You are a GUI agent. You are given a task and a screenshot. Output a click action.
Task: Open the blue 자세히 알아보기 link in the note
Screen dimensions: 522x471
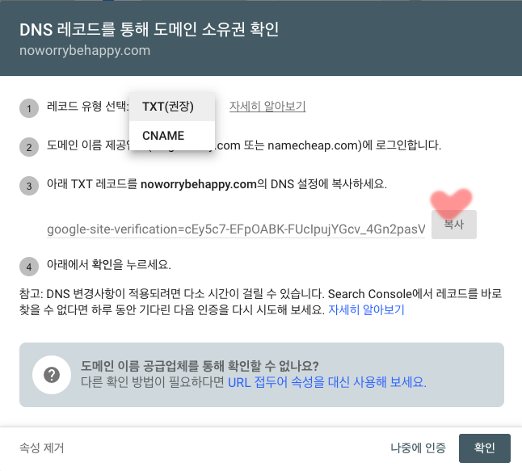[366, 309]
